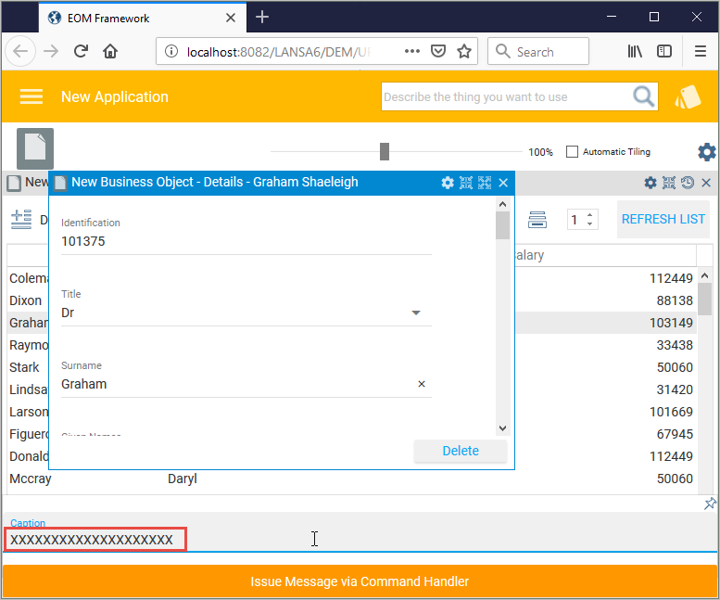Click the Caption input field
This screenshot has width=720, height=600.
click(360, 540)
